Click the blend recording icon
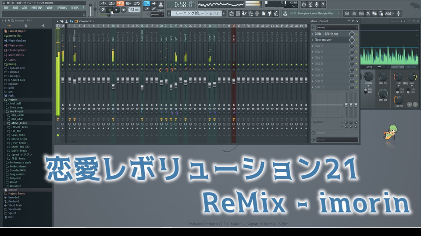The image size is (421, 236). coord(128,3)
